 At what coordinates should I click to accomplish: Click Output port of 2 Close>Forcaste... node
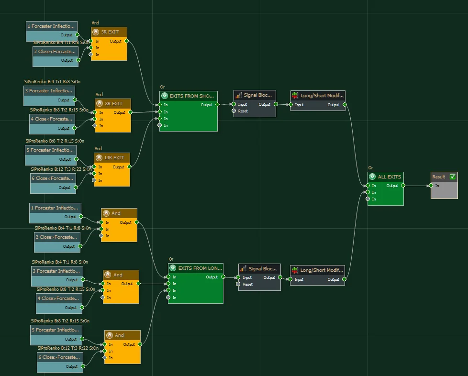80,246
